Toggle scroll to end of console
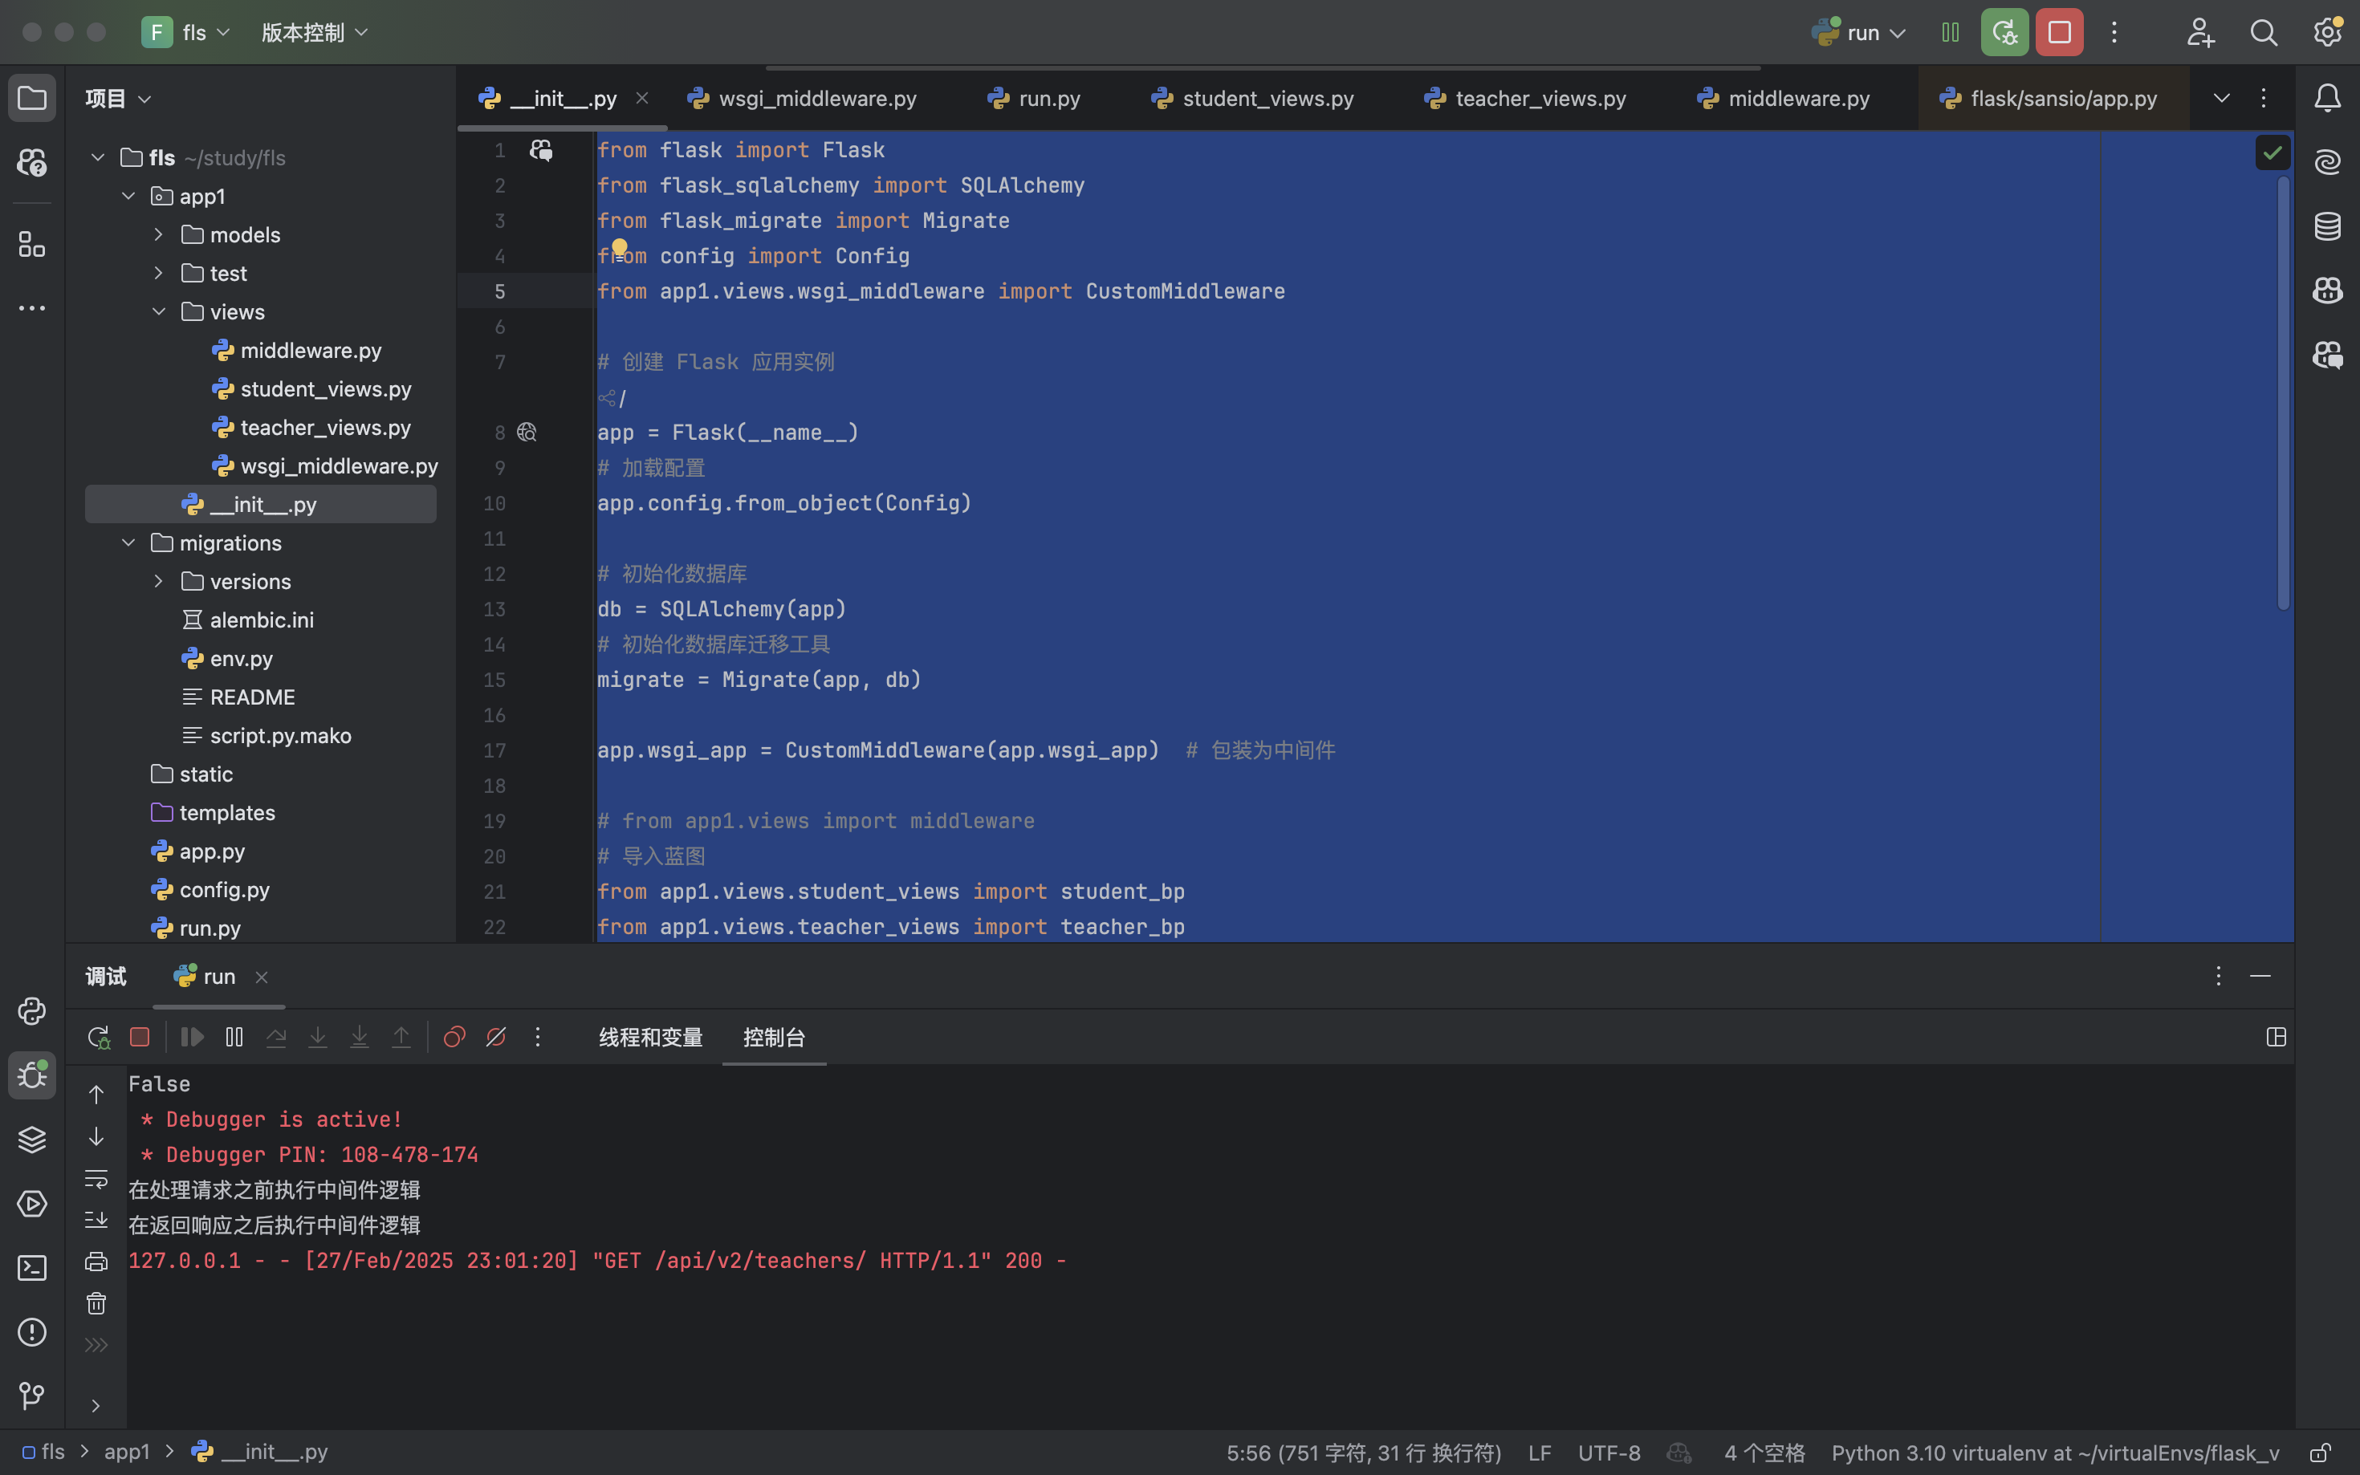 click(96, 1221)
